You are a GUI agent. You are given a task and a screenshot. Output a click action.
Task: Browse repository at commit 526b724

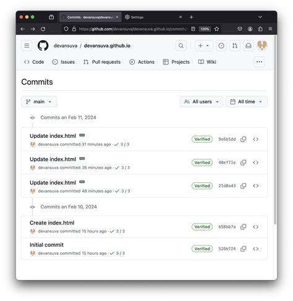click(256, 248)
